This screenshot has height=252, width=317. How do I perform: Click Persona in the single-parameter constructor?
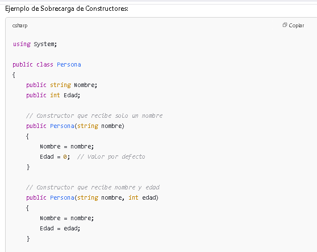pyautogui.click(x=62, y=126)
